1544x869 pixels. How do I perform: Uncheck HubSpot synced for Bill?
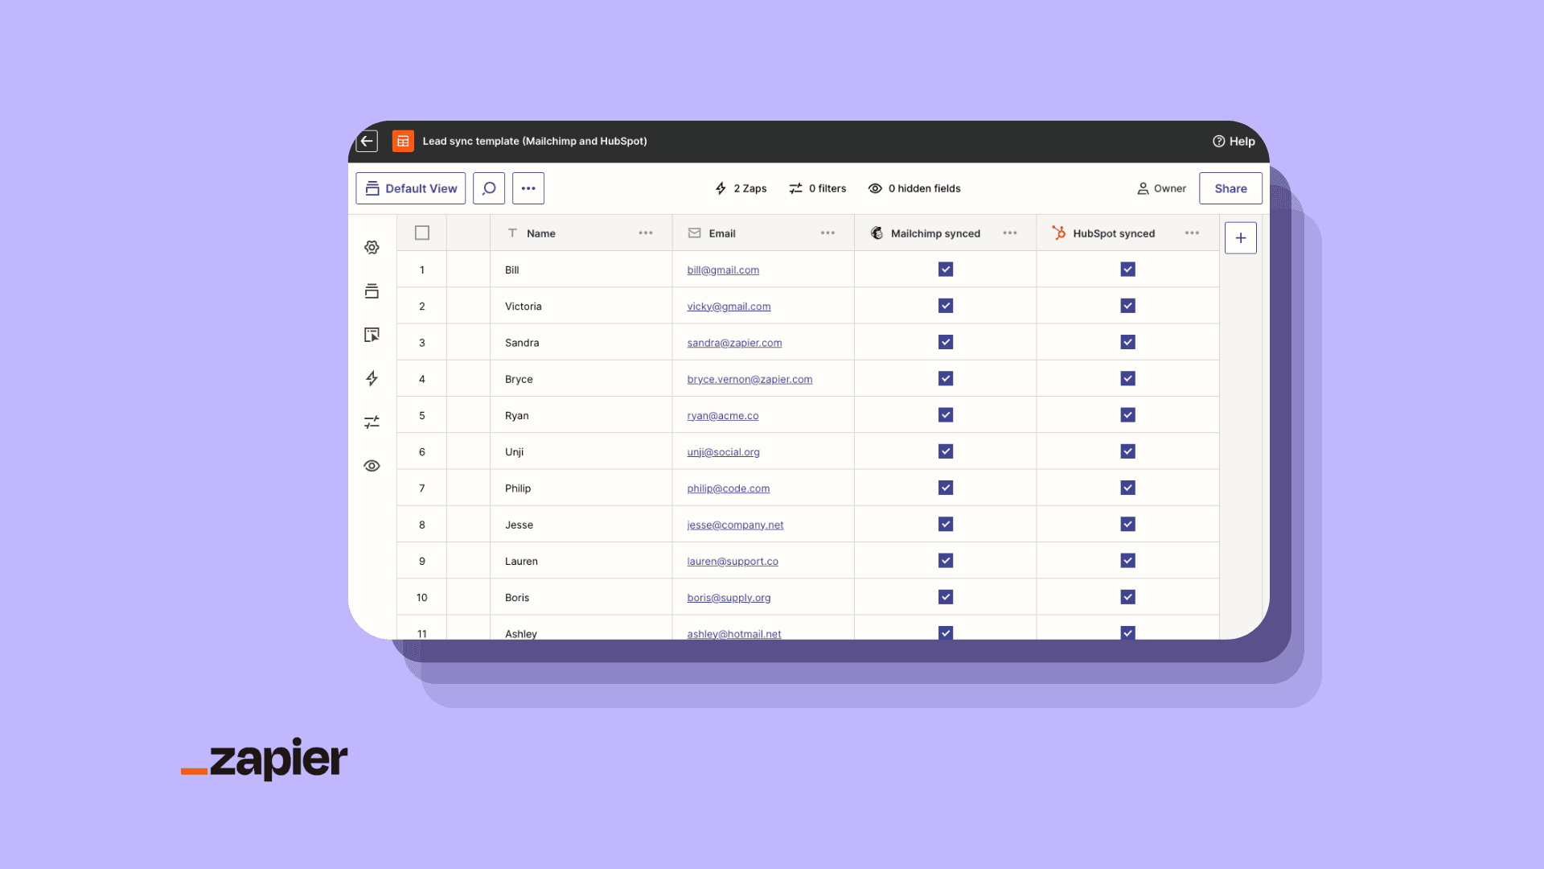[x=1127, y=270]
